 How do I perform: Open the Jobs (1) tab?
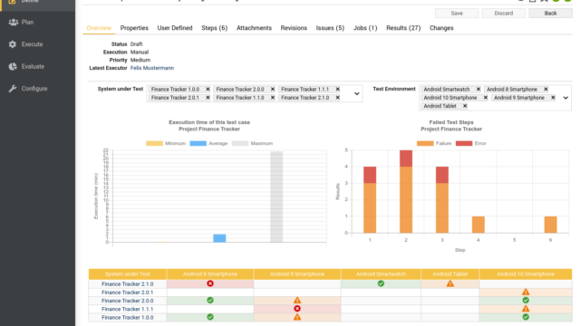(365, 28)
